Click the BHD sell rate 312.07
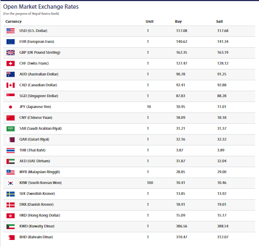The width and height of the screenshot is (259, 247). pos(223,237)
